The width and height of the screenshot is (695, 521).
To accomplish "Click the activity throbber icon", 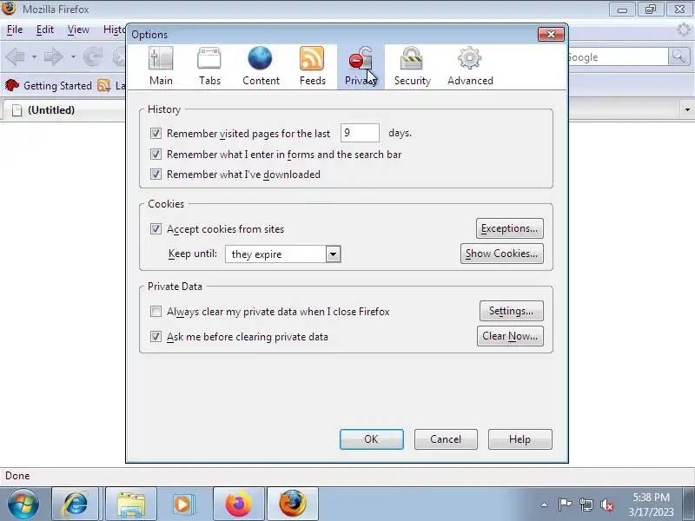I will click(684, 30).
